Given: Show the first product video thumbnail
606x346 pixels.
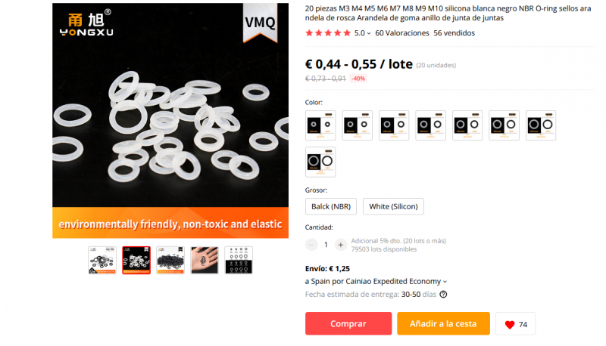Looking at the screenshot, I should pyautogui.click(x=102, y=261).
